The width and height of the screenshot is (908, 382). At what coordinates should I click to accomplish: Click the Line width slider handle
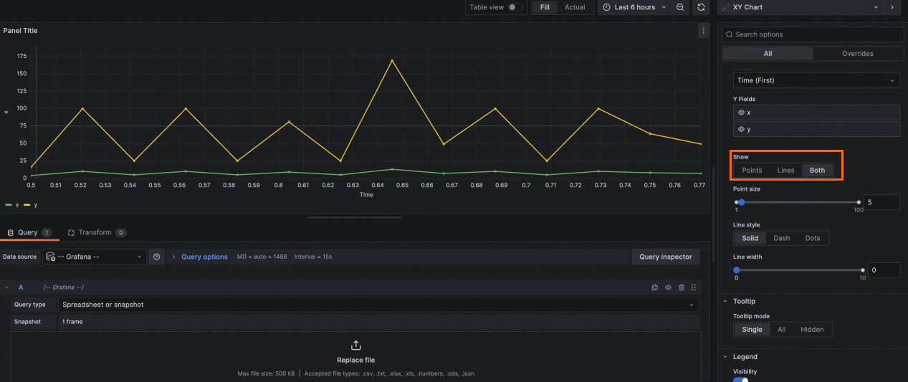click(x=737, y=270)
